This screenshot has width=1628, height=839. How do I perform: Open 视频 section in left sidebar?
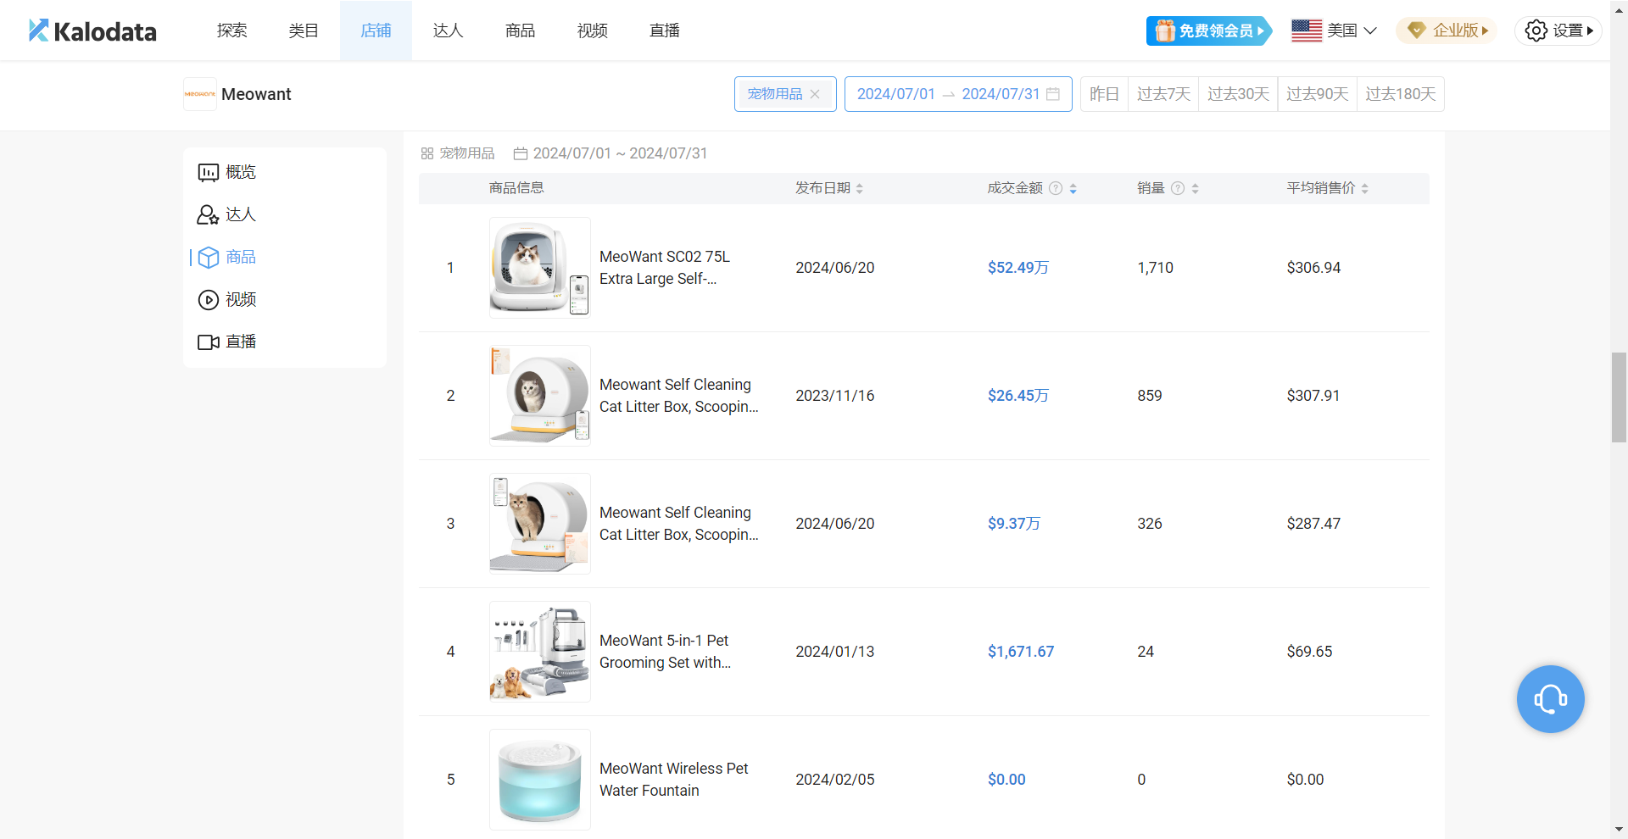[227, 299]
